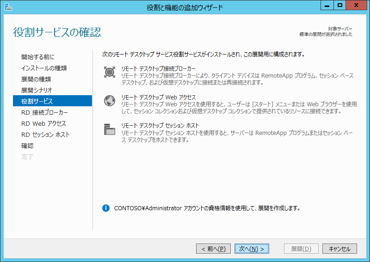This screenshot has height=262, width=370.
Task: Open the 展開の種類 step
Action: 36,79
